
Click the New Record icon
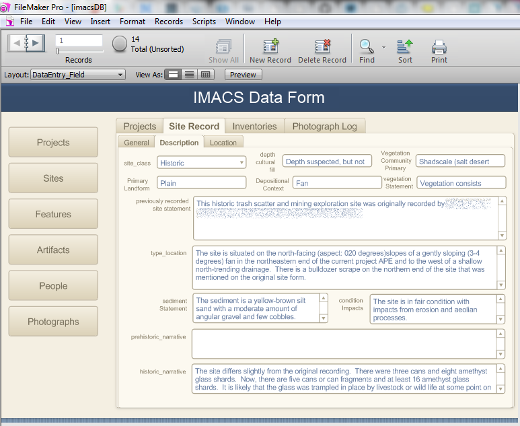[270, 46]
